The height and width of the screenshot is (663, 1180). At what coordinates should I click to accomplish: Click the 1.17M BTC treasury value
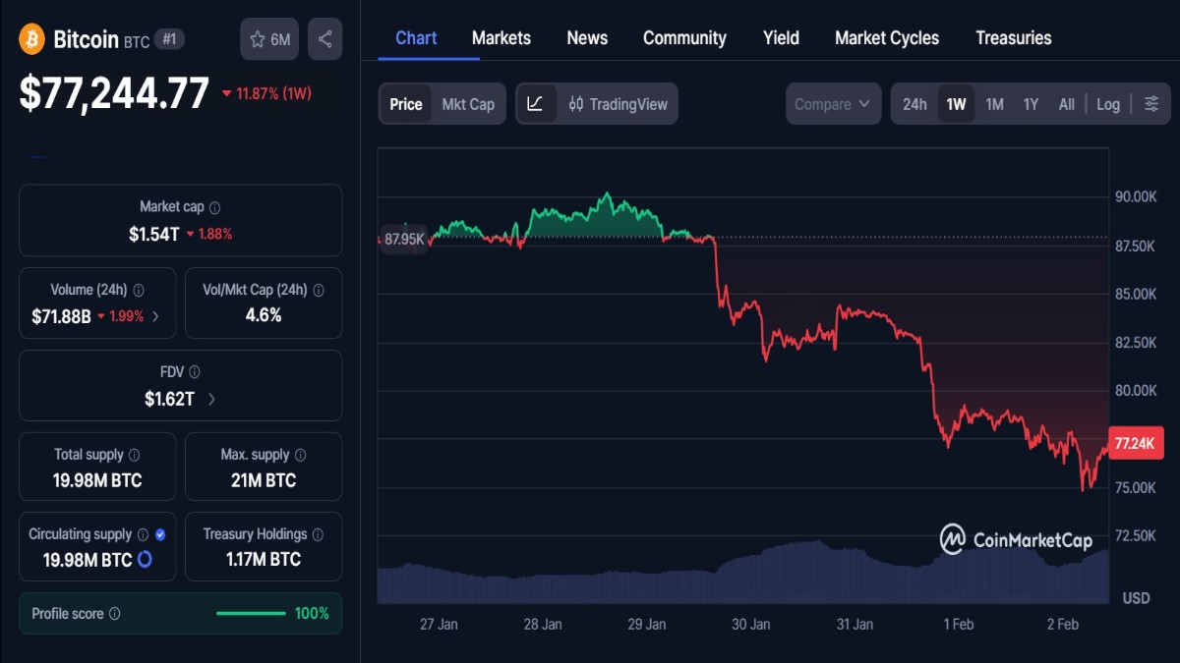264,560
